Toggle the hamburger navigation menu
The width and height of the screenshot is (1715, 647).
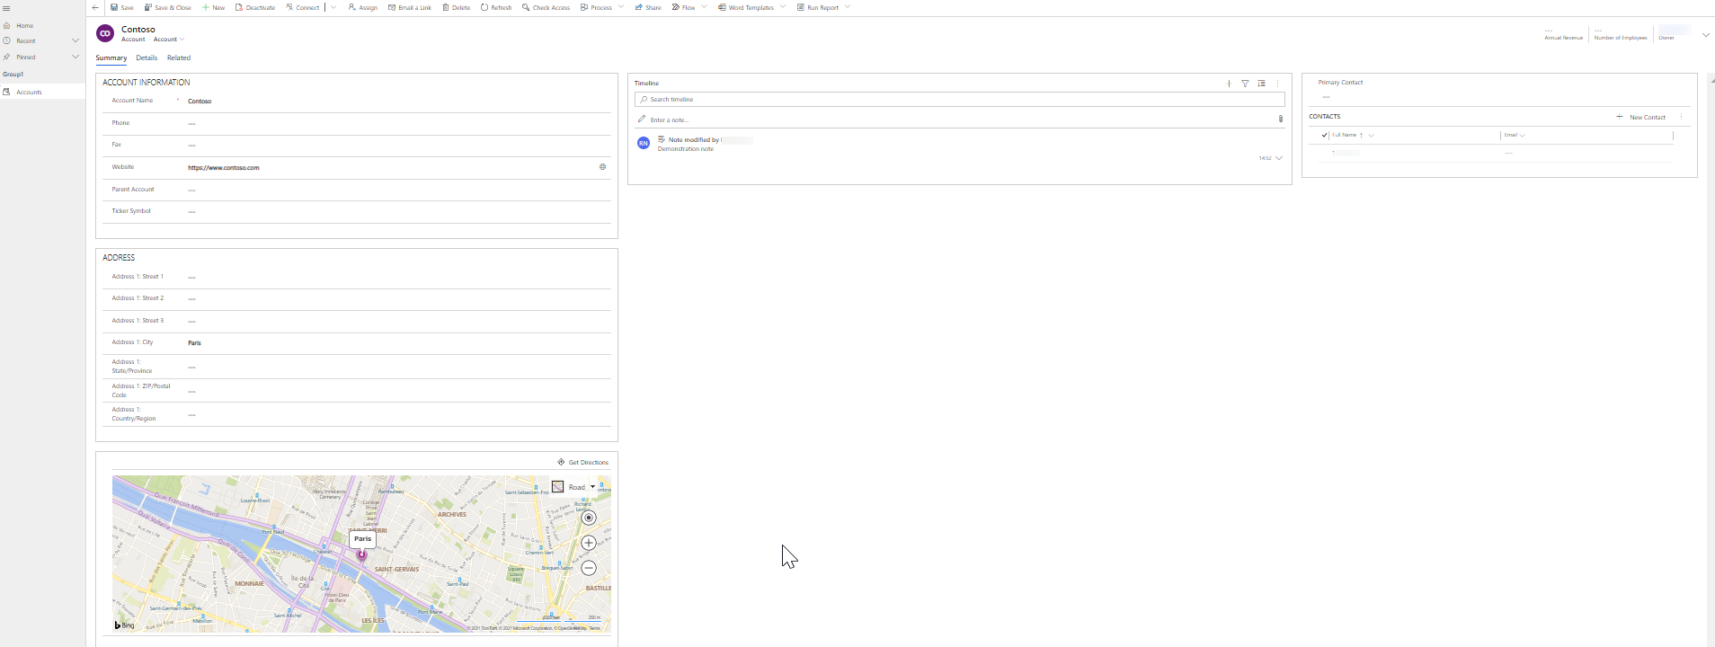pos(6,8)
